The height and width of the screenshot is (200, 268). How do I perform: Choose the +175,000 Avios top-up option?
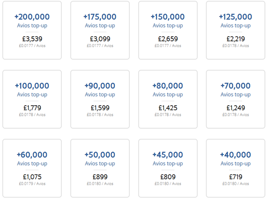(x=100, y=30)
